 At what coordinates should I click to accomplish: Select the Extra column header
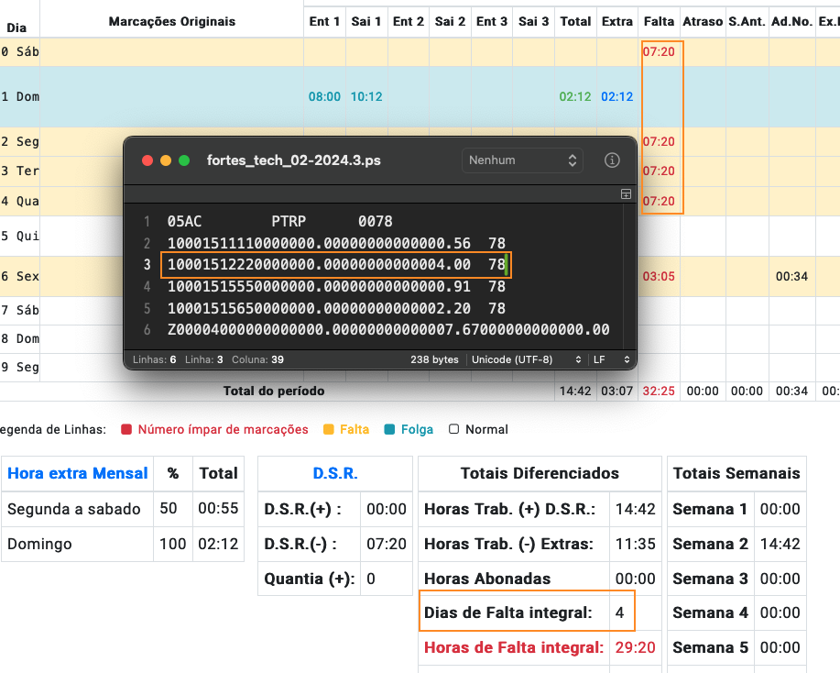click(x=617, y=21)
